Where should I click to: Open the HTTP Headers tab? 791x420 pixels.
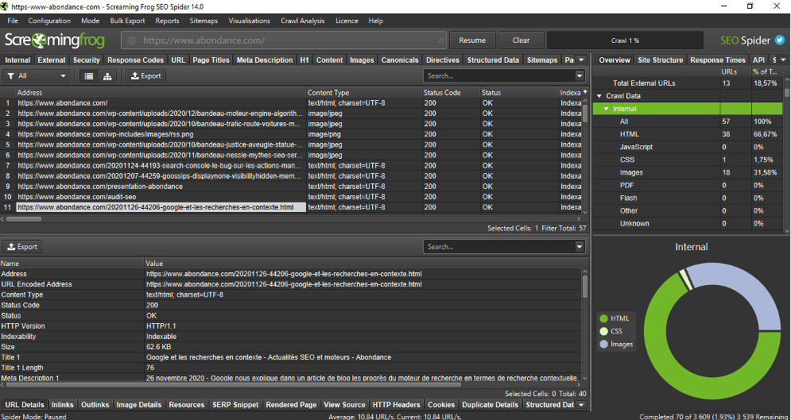(x=396, y=404)
